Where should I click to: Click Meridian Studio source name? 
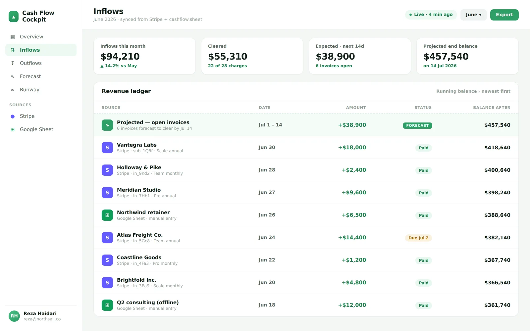coord(139,190)
